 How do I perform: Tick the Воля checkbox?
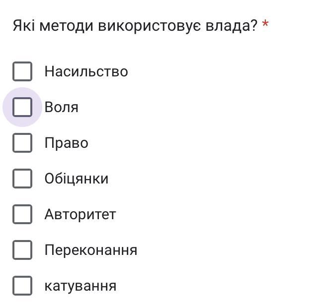(x=22, y=107)
